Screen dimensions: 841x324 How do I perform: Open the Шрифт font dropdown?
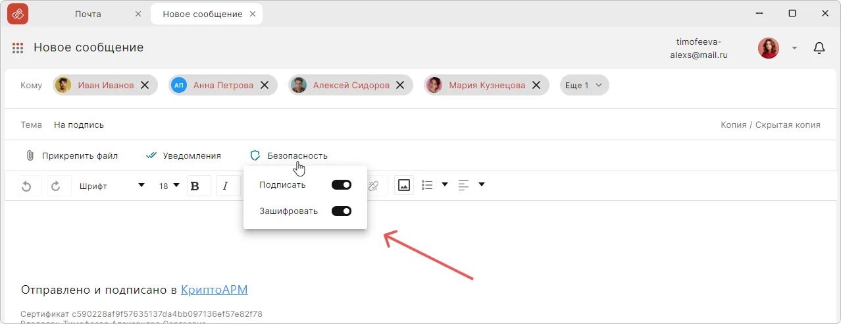tap(112, 186)
